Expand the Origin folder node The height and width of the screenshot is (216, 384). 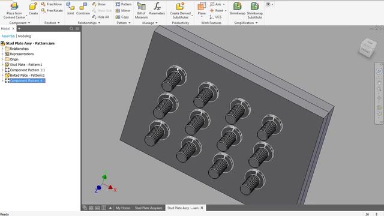pyautogui.click(x=2, y=59)
